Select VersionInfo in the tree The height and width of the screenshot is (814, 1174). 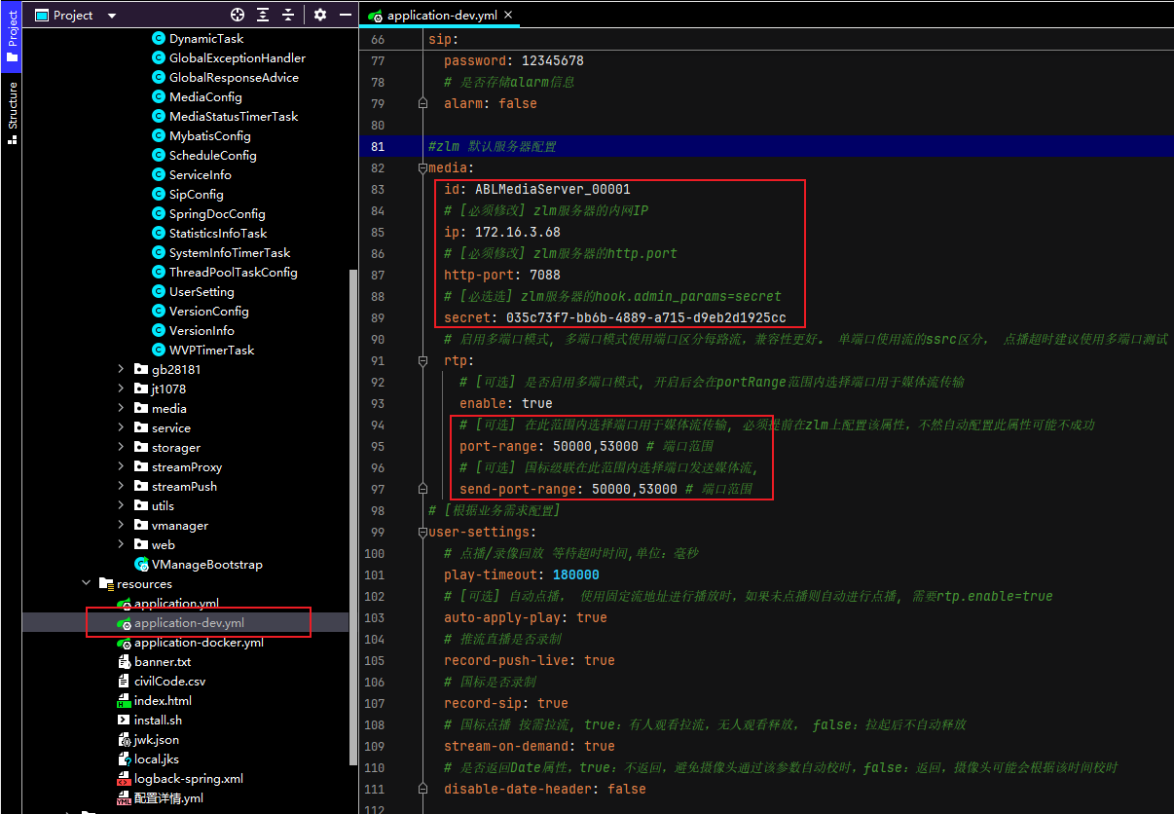(202, 330)
